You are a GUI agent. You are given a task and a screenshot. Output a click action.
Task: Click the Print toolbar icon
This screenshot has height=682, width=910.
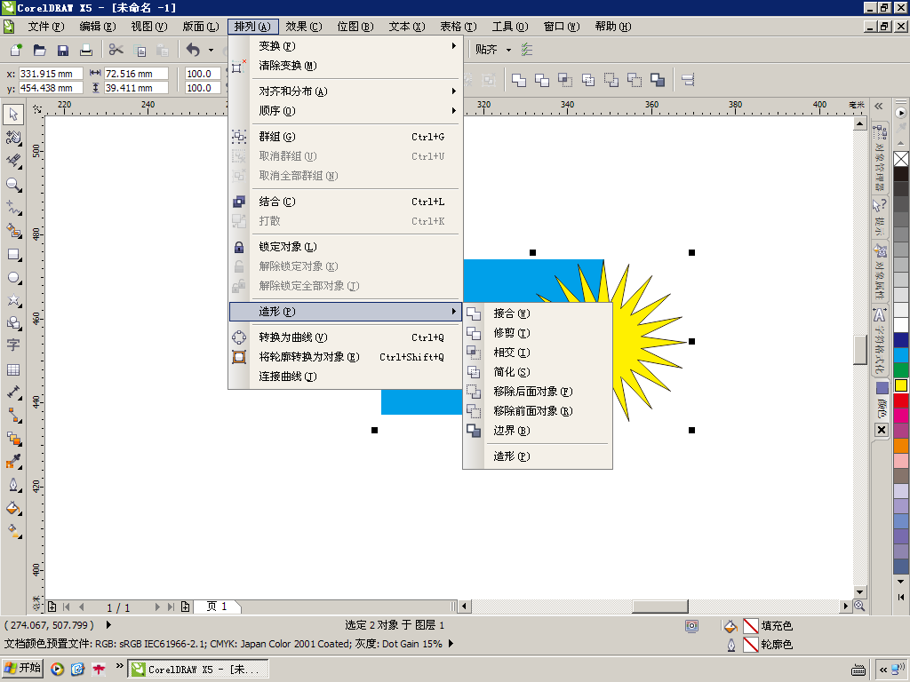click(86, 50)
